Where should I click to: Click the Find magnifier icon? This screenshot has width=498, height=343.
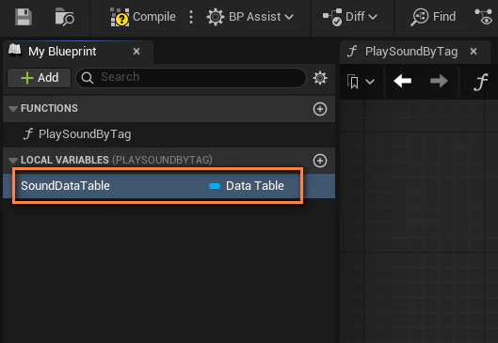point(419,17)
